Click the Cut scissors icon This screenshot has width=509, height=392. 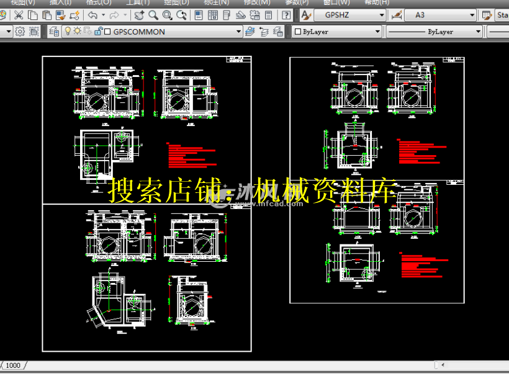click(x=19, y=15)
